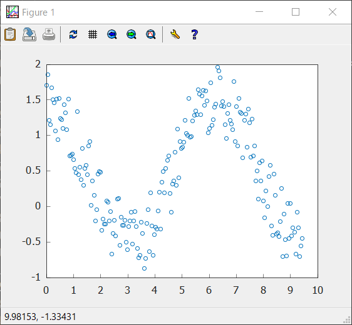The image size is (352, 325).
Task: Toggle the grid on the plot
Action: coord(93,34)
